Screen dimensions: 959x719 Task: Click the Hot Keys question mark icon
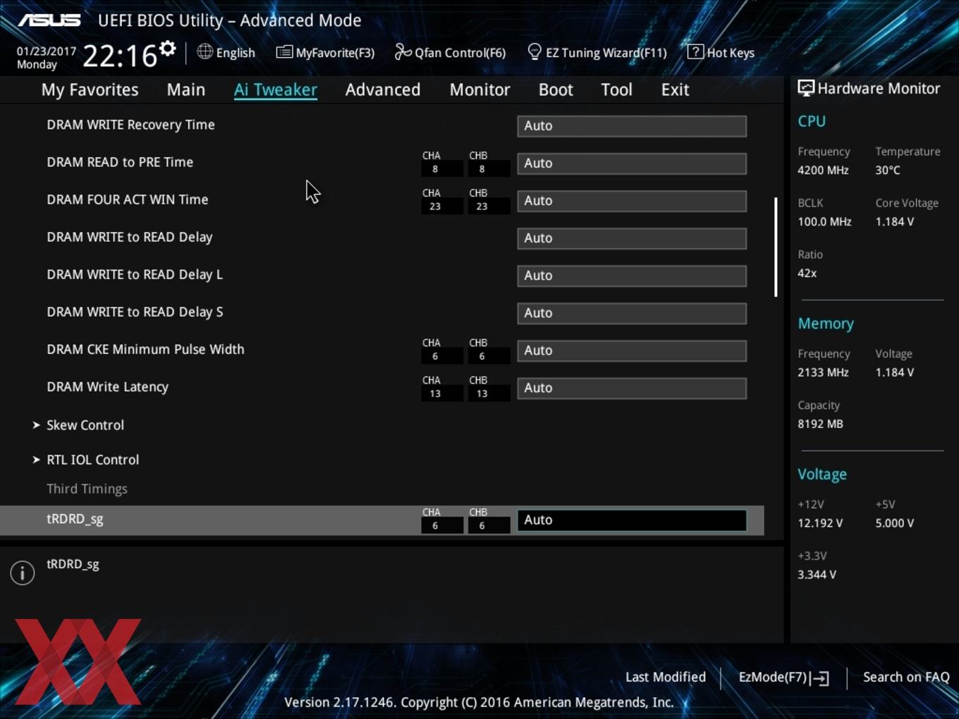tap(695, 51)
